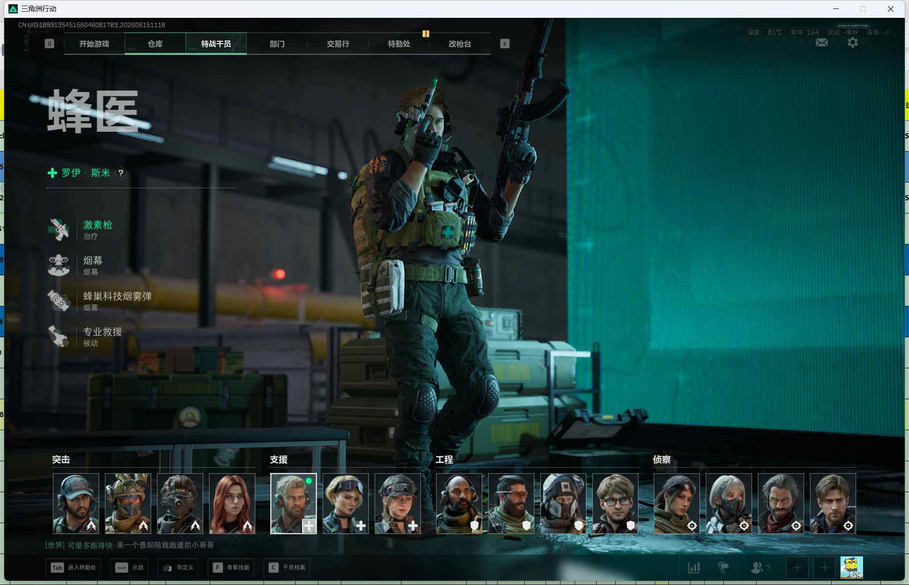Open the settings gear icon
The width and height of the screenshot is (909, 585).
(x=853, y=43)
